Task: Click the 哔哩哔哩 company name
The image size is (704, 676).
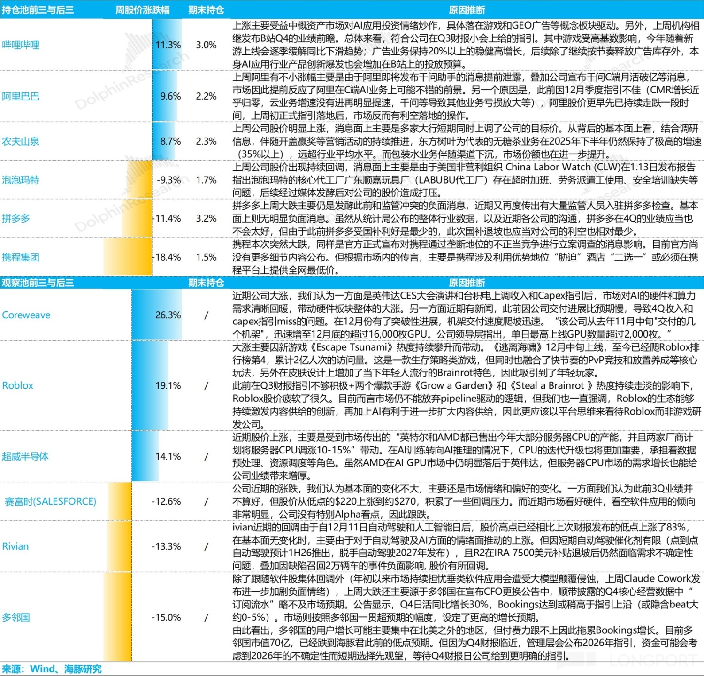Action: [21, 45]
